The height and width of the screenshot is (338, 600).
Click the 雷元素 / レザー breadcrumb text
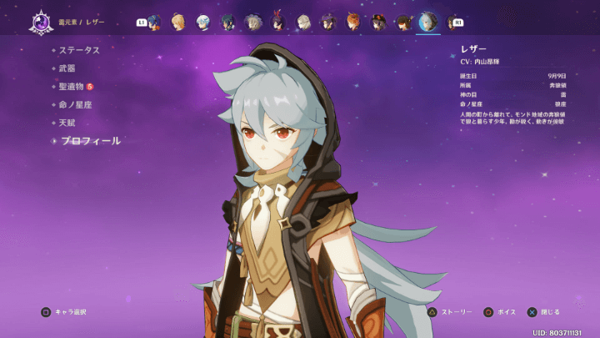(82, 23)
